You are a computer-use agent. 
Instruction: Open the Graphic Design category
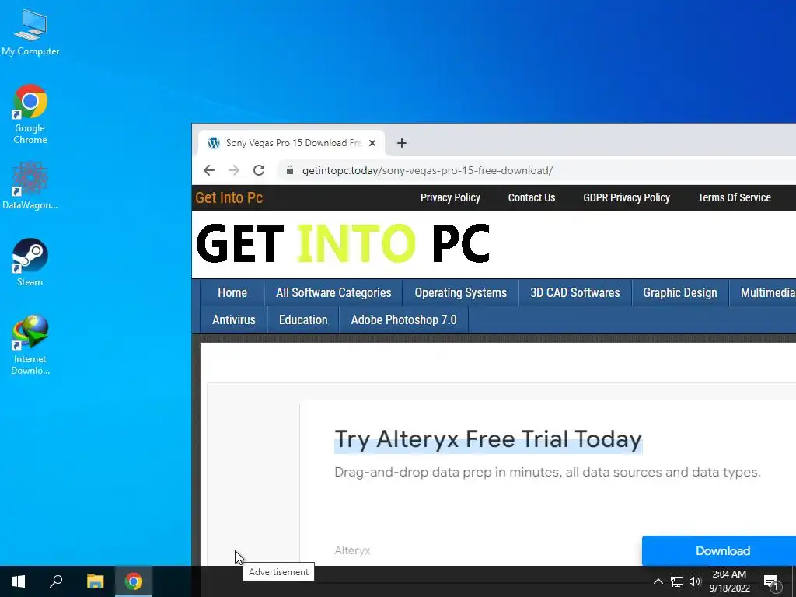(680, 293)
